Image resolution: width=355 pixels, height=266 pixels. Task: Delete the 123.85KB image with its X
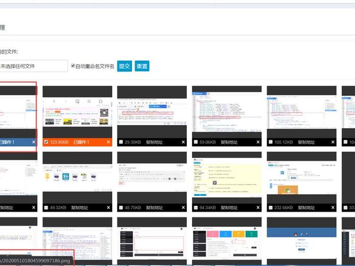(x=108, y=142)
